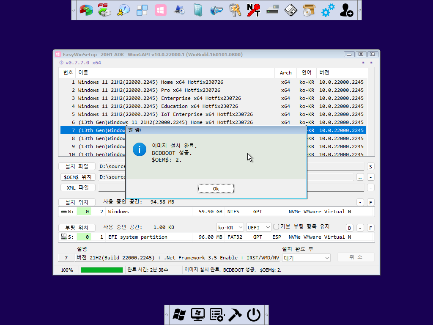Viewport: 433px width, 325px height.
Task: Click the W: drive icon in 설치 위치 row
Action: [64, 212]
